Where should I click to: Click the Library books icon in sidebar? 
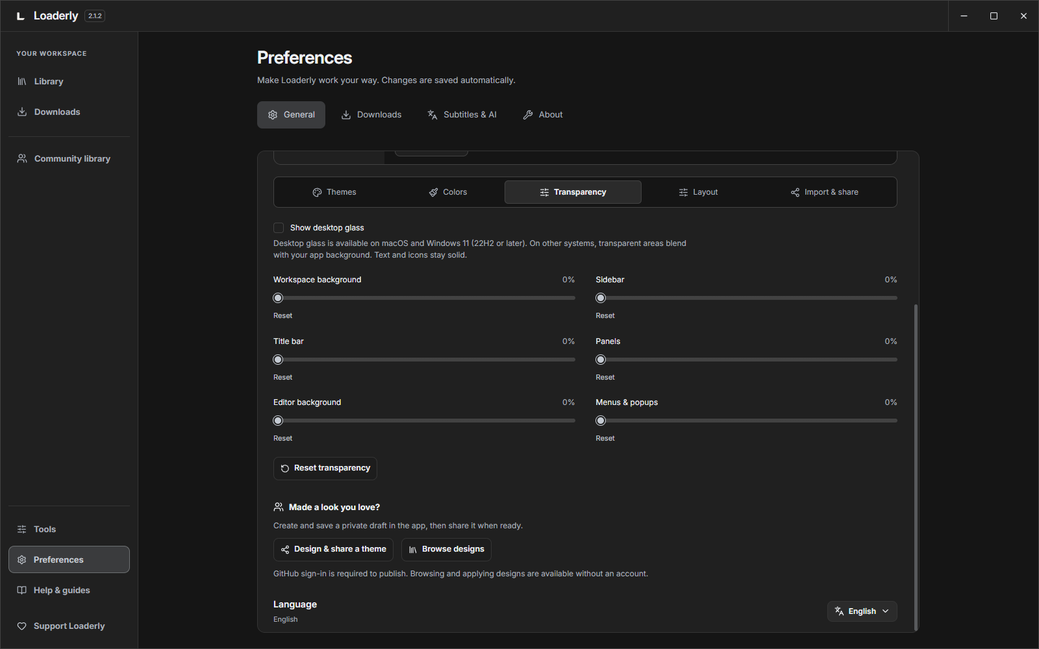pos(22,81)
